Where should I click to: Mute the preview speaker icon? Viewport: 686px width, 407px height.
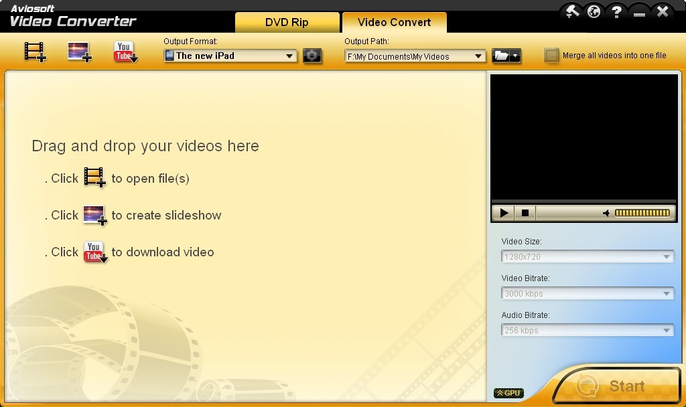click(x=606, y=213)
